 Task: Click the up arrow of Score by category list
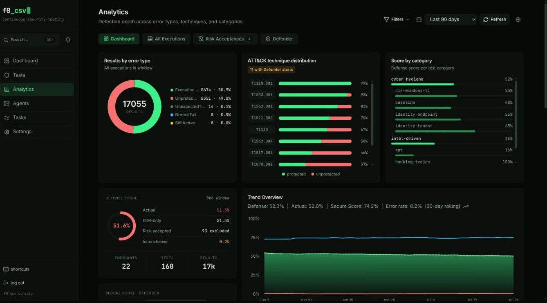click(x=516, y=79)
